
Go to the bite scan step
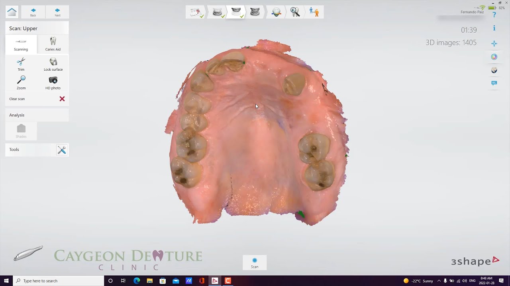(x=255, y=12)
